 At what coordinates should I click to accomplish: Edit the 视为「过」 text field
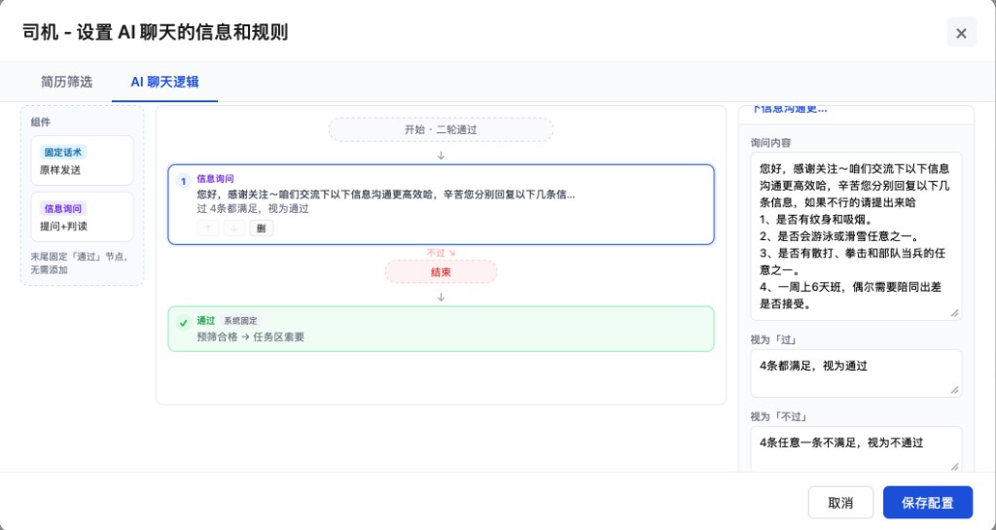point(856,373)
